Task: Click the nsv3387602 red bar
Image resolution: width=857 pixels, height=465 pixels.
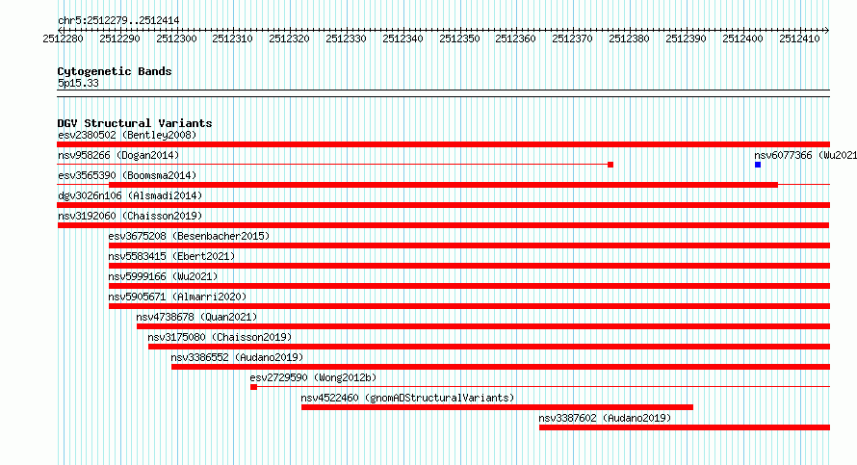Action: 685,427
